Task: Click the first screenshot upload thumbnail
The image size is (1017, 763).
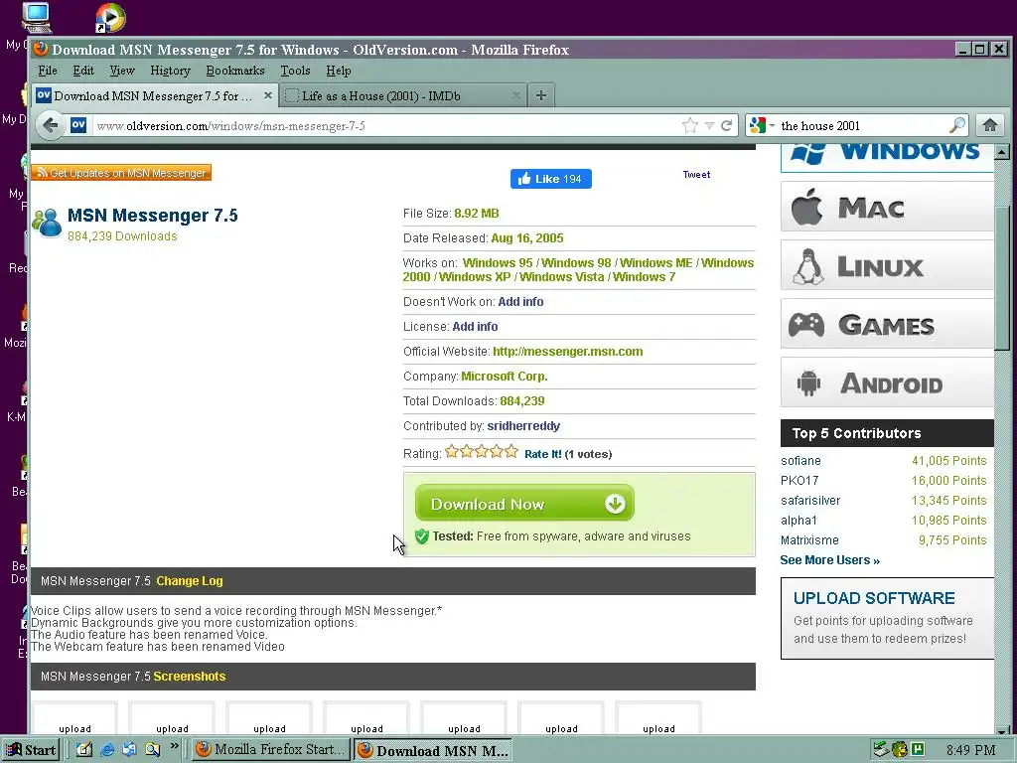Action: pyautogui.click(x=74, y=717)
